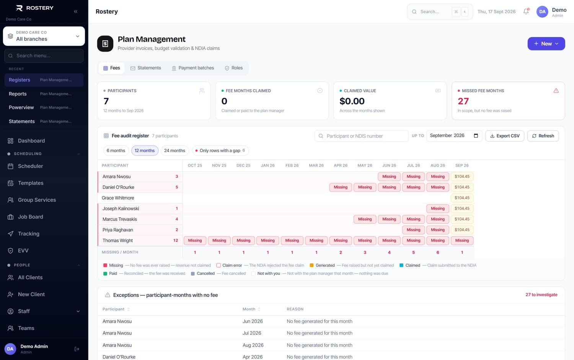Click the Export CSV button
This screenshot has height=360, width=574.
pyautogui.click(x=505, y=136)
